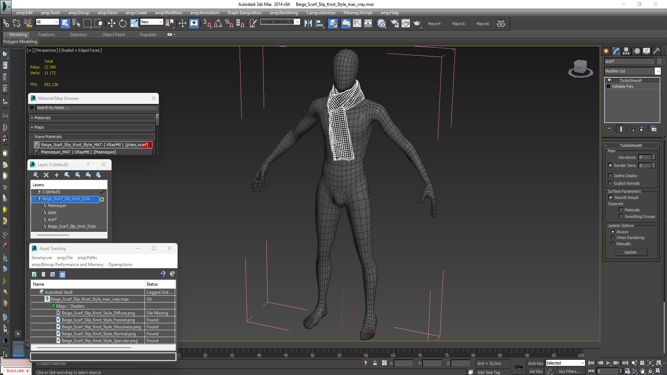Open the Material Editor icon
This screenshot has width=667, height=375.
[381, 23]
